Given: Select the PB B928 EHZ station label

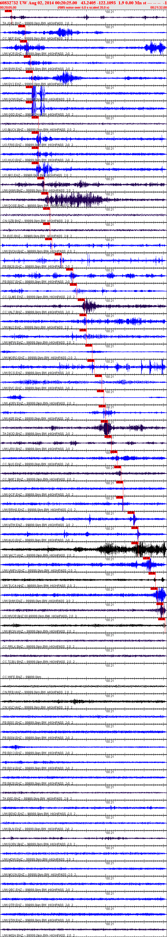Looking at the screenshot, I should click(38, 783).
